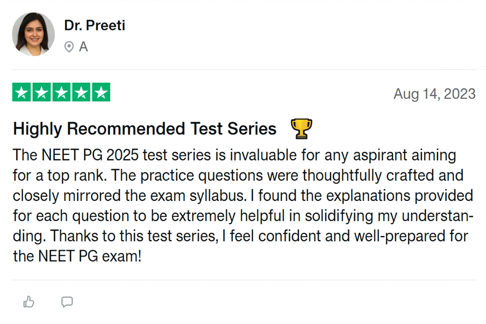486x324 pixels.
Task: Select the first green rating star
Action: tap(23, 93)
